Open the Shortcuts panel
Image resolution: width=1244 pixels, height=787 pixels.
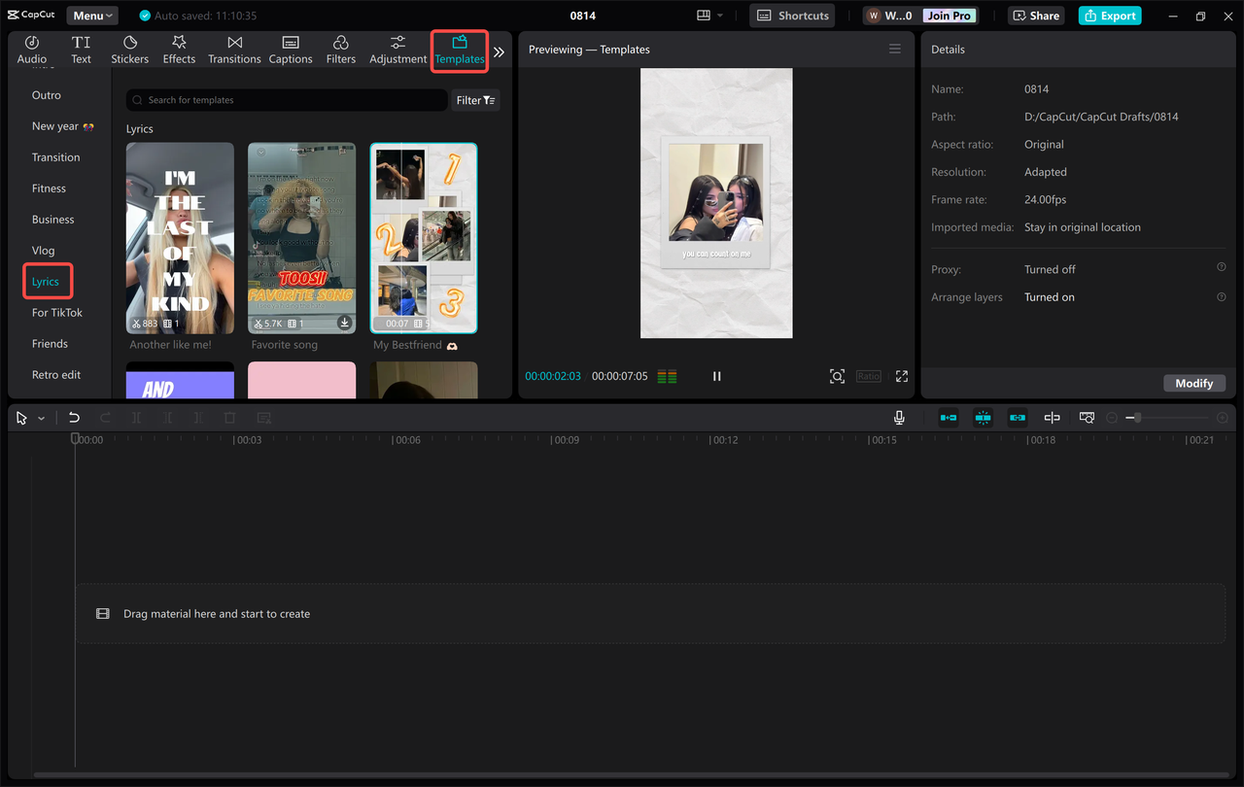click(x=793, y=16)
